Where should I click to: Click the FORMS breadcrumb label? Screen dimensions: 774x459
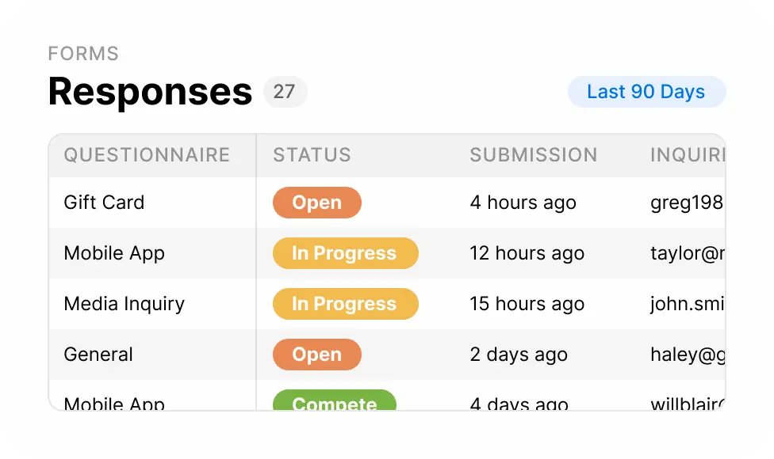click(x=82, y=54)
